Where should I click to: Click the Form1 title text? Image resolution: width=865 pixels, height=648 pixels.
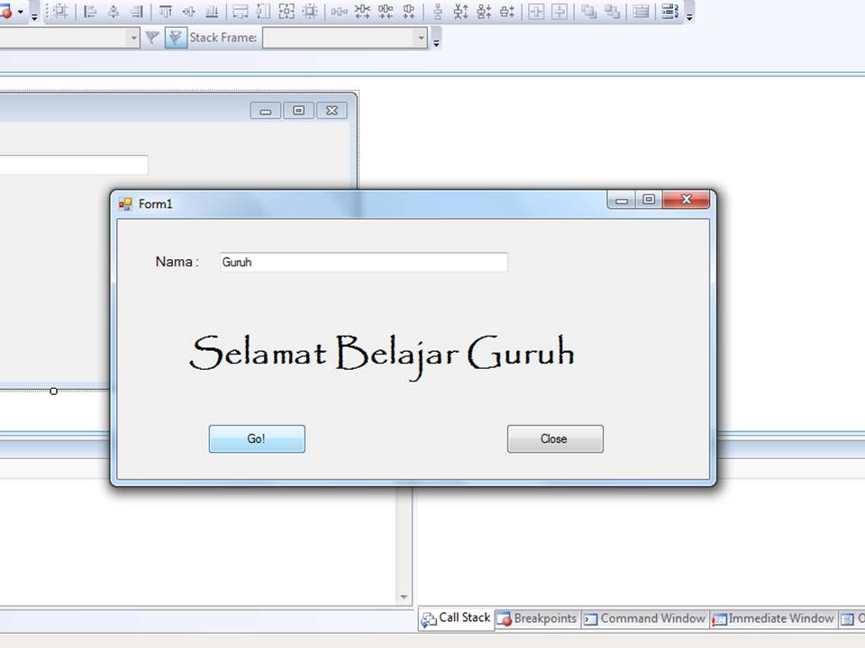click(x=156, y=204)
